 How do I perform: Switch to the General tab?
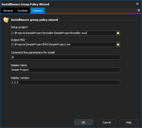[8, 11]
